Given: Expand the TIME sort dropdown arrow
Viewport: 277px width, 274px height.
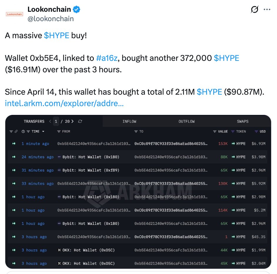Looking at the screenshot, I should (43, 131).
